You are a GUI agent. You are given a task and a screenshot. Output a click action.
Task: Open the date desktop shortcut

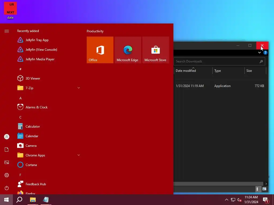tap(10, 10)
